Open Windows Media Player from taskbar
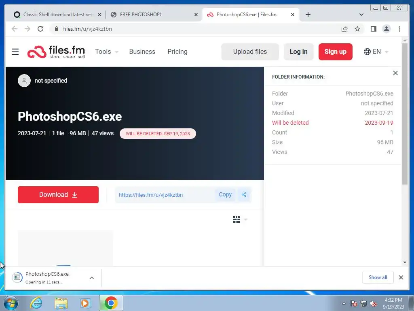The height and width of the screenshot is (311, 414). point(86,303)
